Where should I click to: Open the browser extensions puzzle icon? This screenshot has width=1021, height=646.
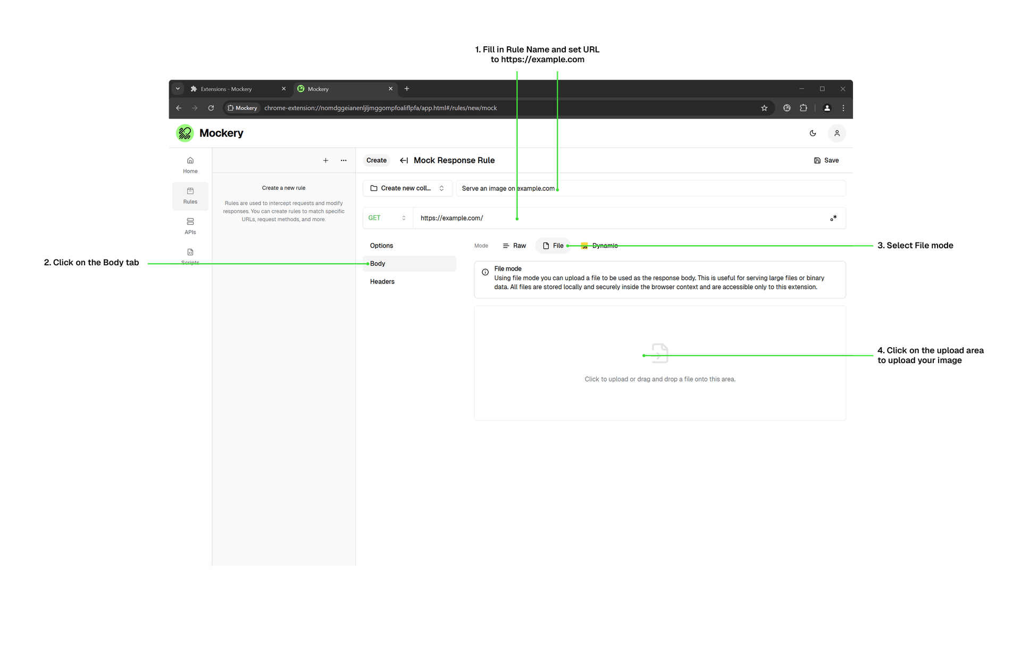[x=804, y=108]
